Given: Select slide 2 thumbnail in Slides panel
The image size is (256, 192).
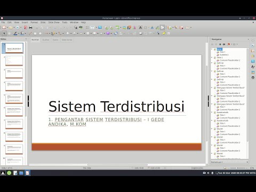Looking at the screenshot, I should click(x=14, y=61).
